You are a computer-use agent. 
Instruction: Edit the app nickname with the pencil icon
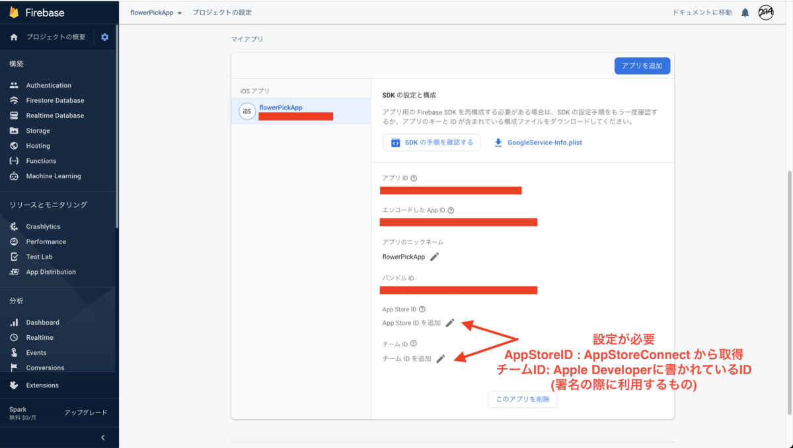tap(434, 257)
